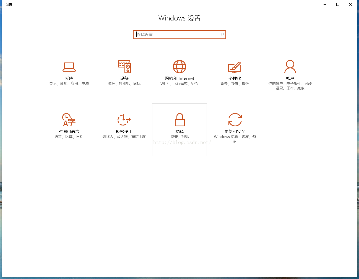The height and width of the screenshot is (279, 359).
Task: Open the 系统 (System) laptop icon
Action: pos(69,67)
